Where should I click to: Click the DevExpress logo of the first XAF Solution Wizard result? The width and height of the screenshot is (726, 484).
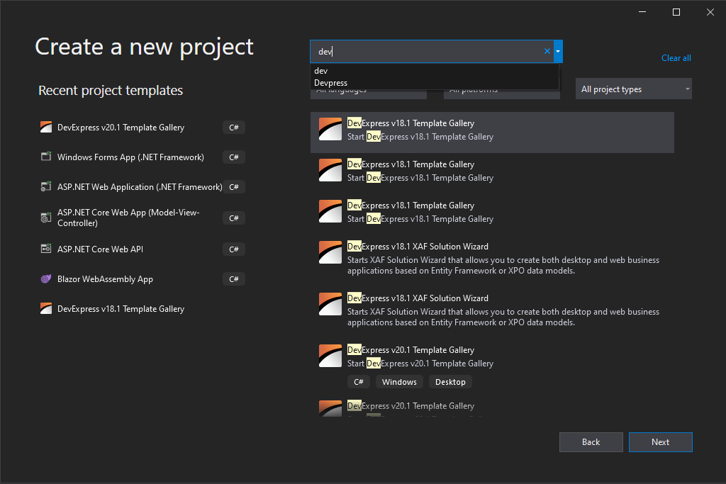click(330, 253)
